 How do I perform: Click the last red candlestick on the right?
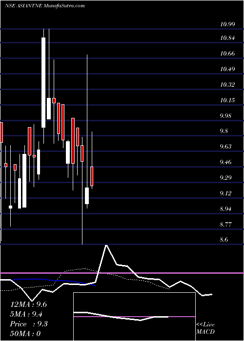coord(92,176)
